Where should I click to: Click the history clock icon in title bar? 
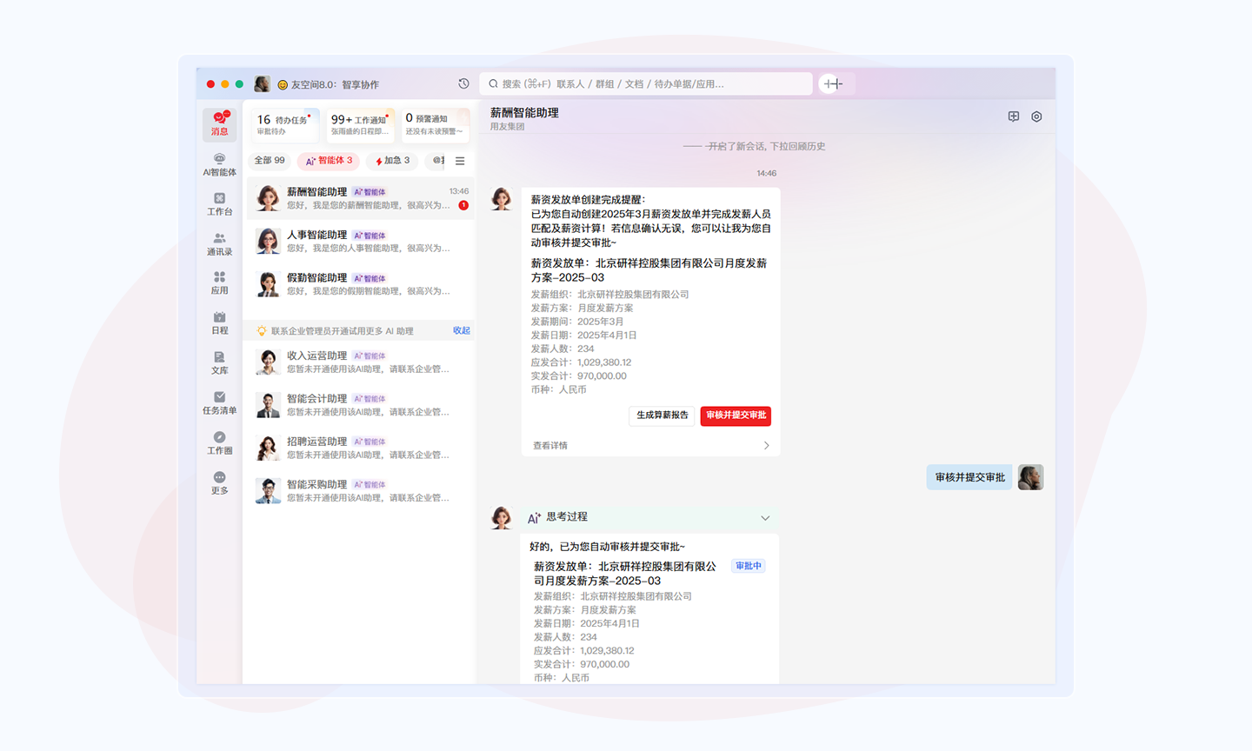point(463,84)
